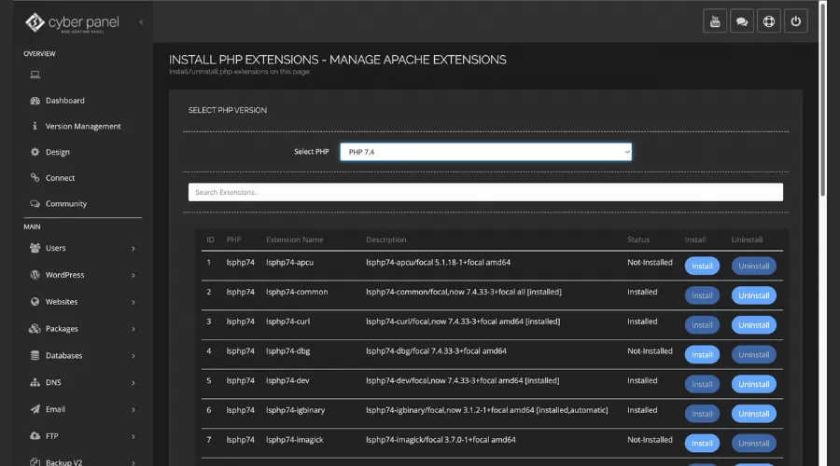
Task: Uninstall the lsphp74-dev extension
Action: 754,384
